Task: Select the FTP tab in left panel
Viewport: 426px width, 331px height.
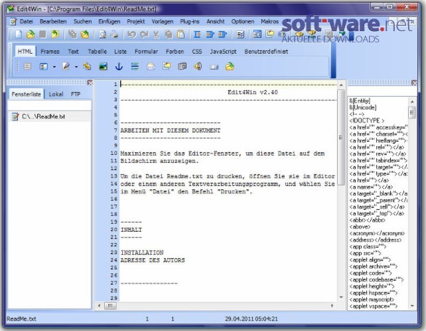Action: pyautogui.click(x=76, y=95)
